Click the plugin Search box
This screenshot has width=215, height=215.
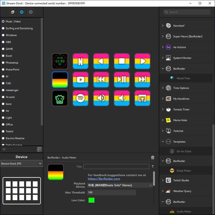click(187, 12)
